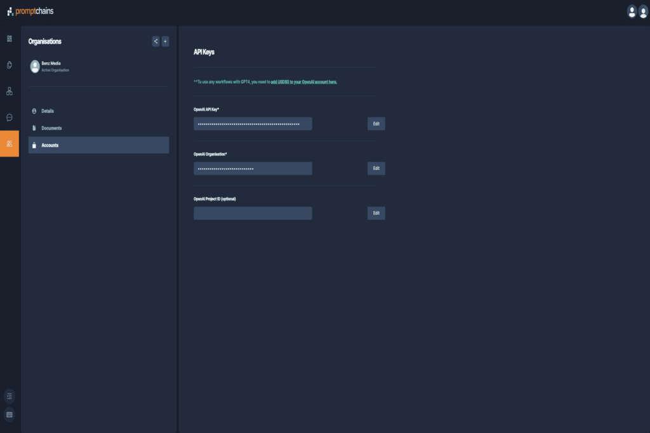Open the Details menu item
This screenshot has width=650, height=433.
tap(98, 111)
